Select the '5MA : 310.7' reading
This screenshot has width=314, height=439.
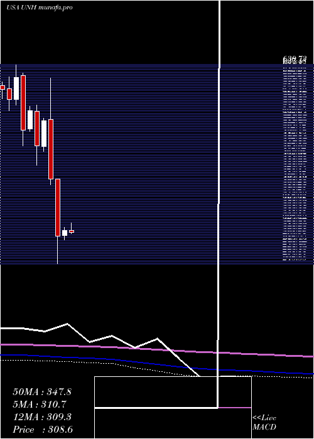[x=41, y=404]
